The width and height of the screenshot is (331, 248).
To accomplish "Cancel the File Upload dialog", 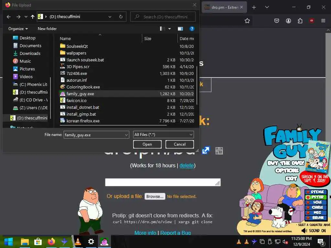I will tap(180, 144).
